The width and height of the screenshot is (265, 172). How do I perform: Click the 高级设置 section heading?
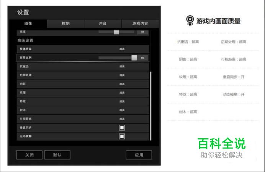(25, 41)
